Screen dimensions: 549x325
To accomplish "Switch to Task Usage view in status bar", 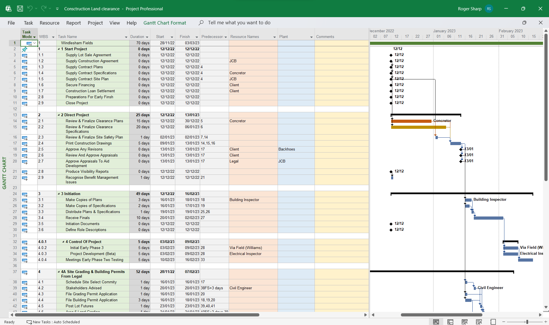I will point(450,322).
